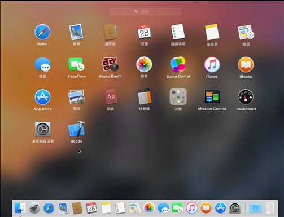Open Notes from the Dock
This screenshot has height=217, width=284.
[106, 208]
